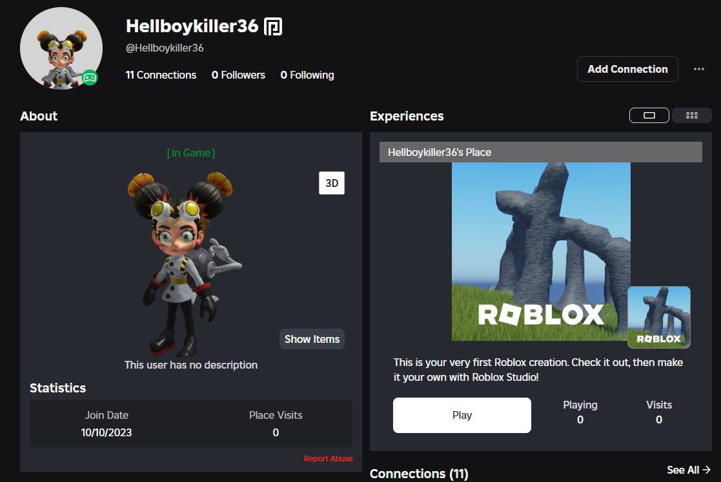Click the @Hellboykiller36 username text
Viewport: 721px width, 482px height.
165,48
